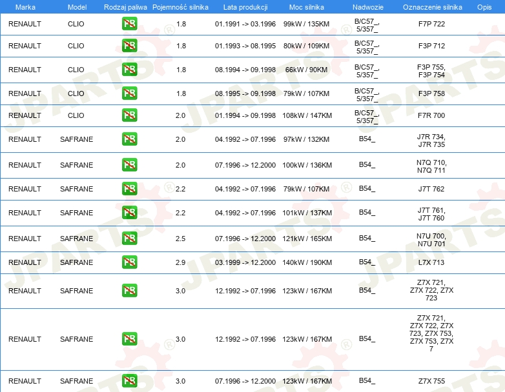Click the Nadwozie column header
This screenshot has height=392, width=505.
tap(368, 7)
